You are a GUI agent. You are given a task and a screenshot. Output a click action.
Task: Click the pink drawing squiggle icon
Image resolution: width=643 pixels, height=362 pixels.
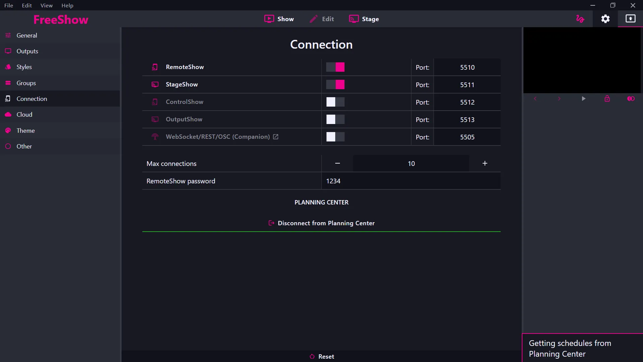(580, 19)
